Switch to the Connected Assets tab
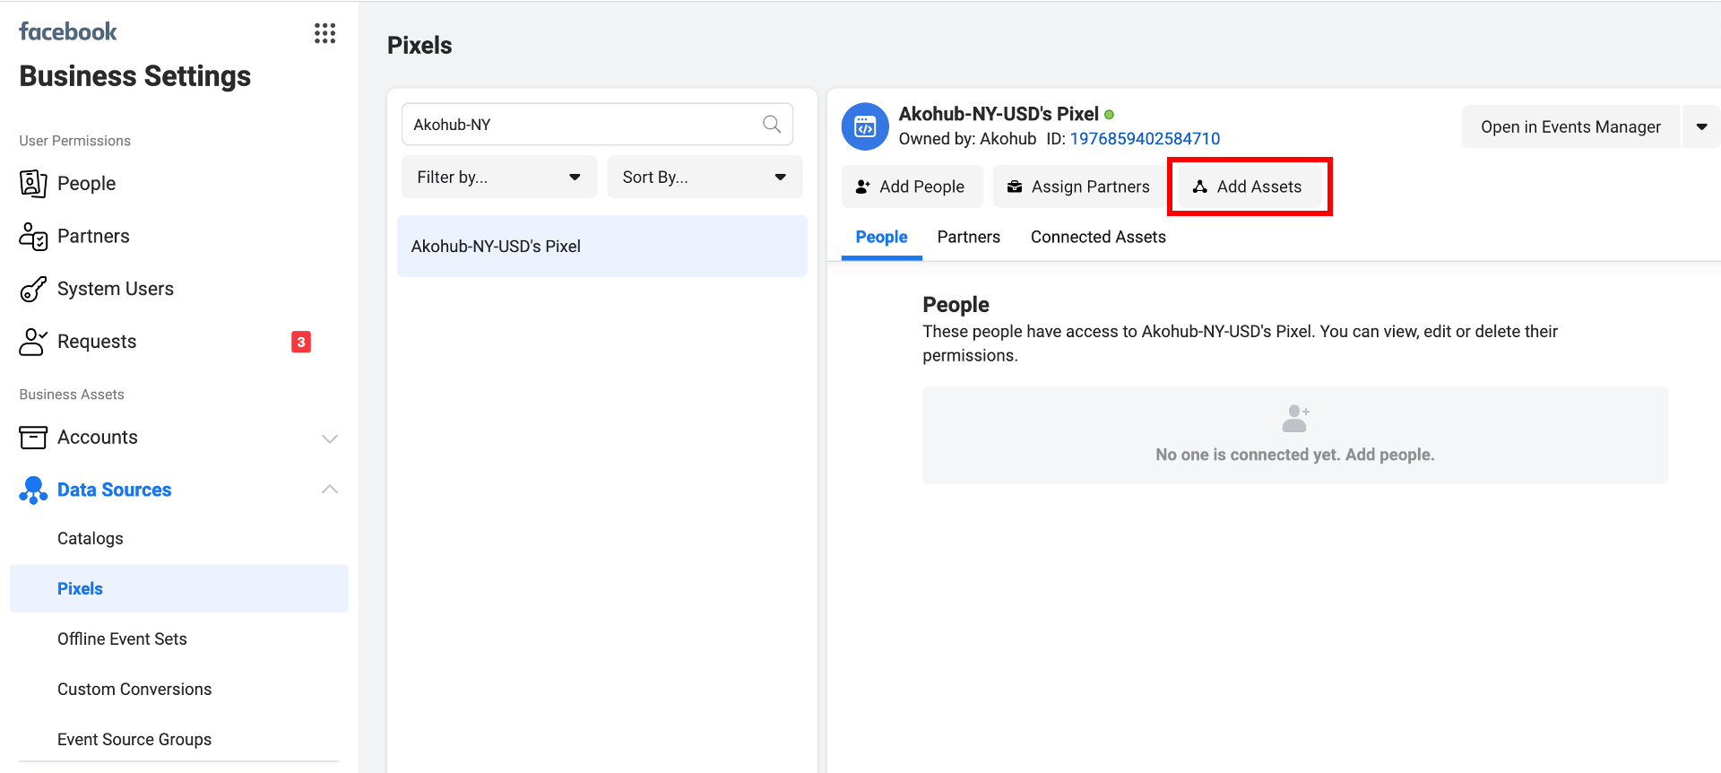 click(x=1098, y=237)
